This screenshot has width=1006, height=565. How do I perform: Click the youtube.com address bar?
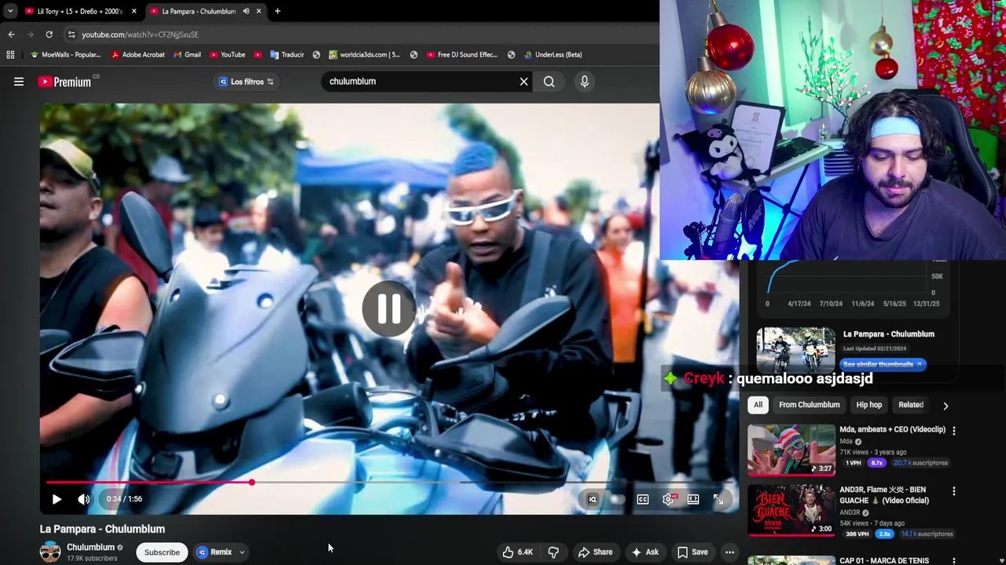point(362,35)
